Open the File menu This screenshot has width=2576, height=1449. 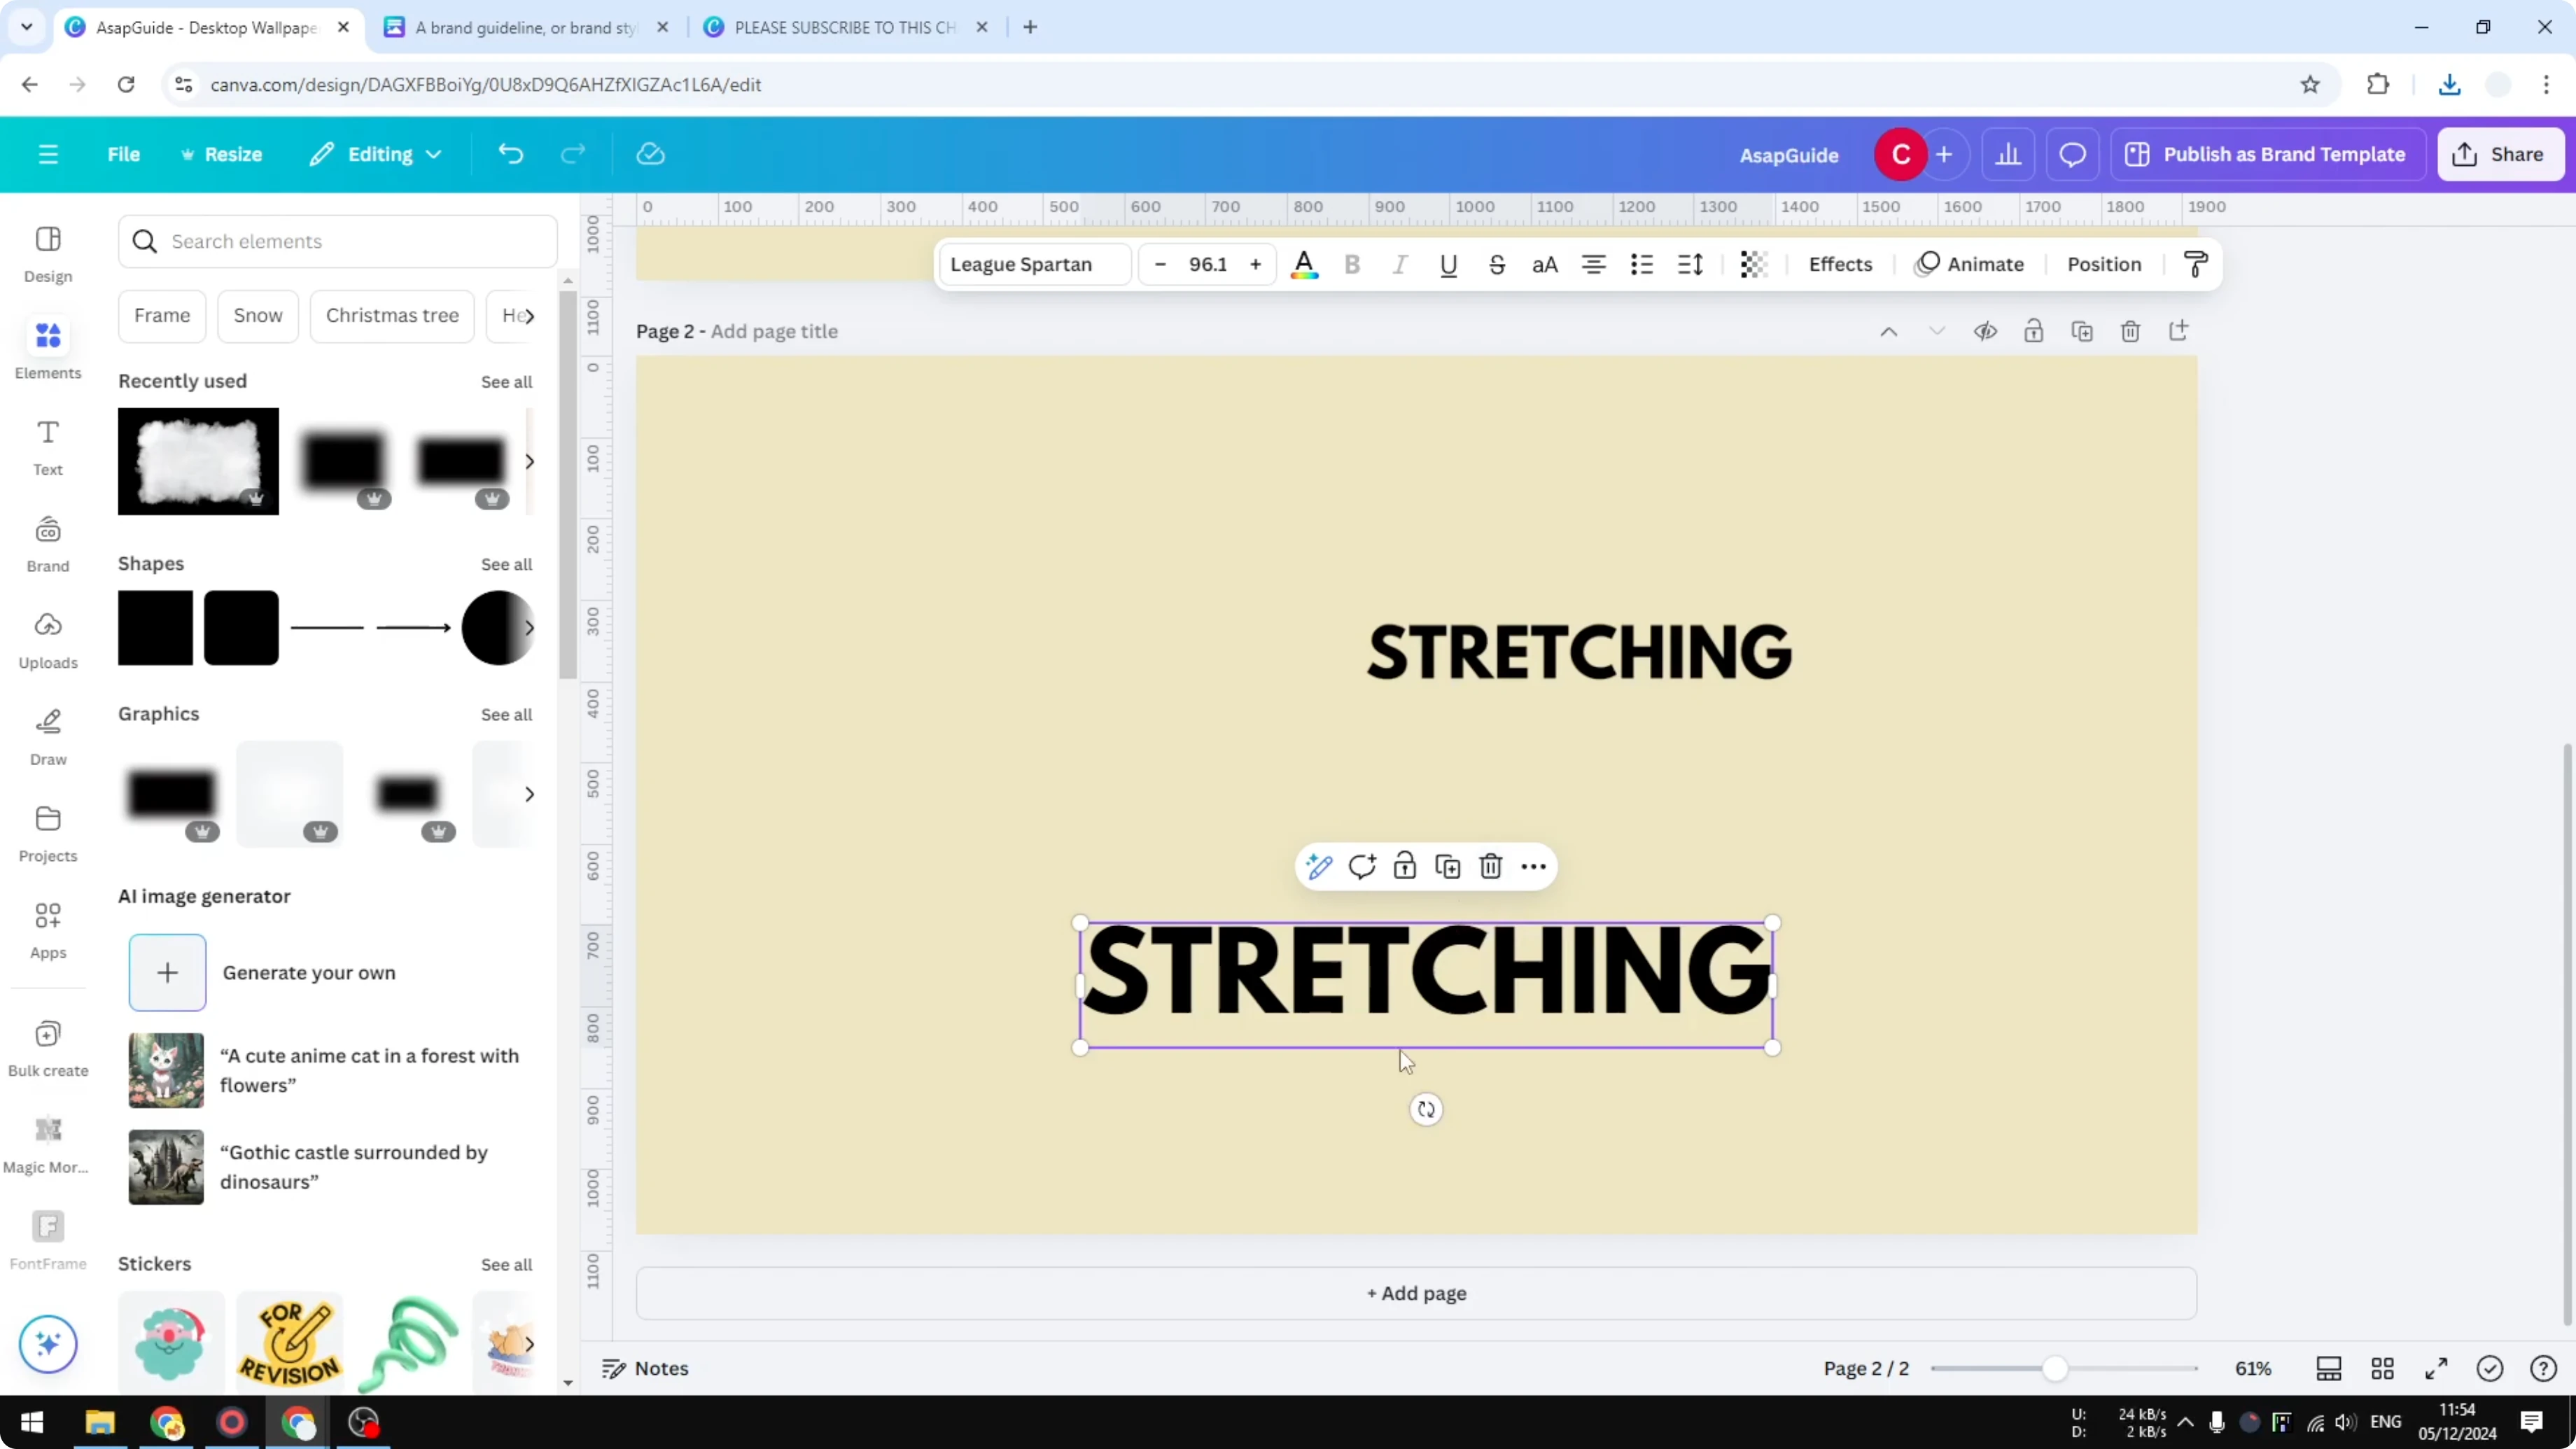(124, 154)
